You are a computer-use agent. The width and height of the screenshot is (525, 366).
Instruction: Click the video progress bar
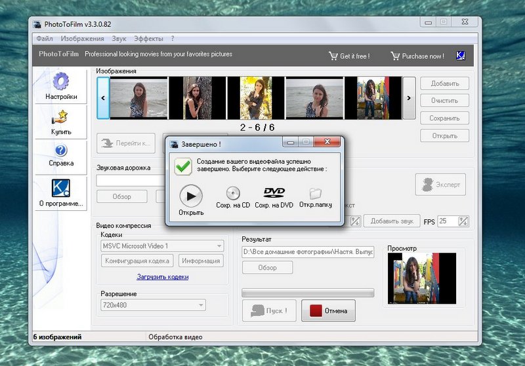tap(308, 293)
